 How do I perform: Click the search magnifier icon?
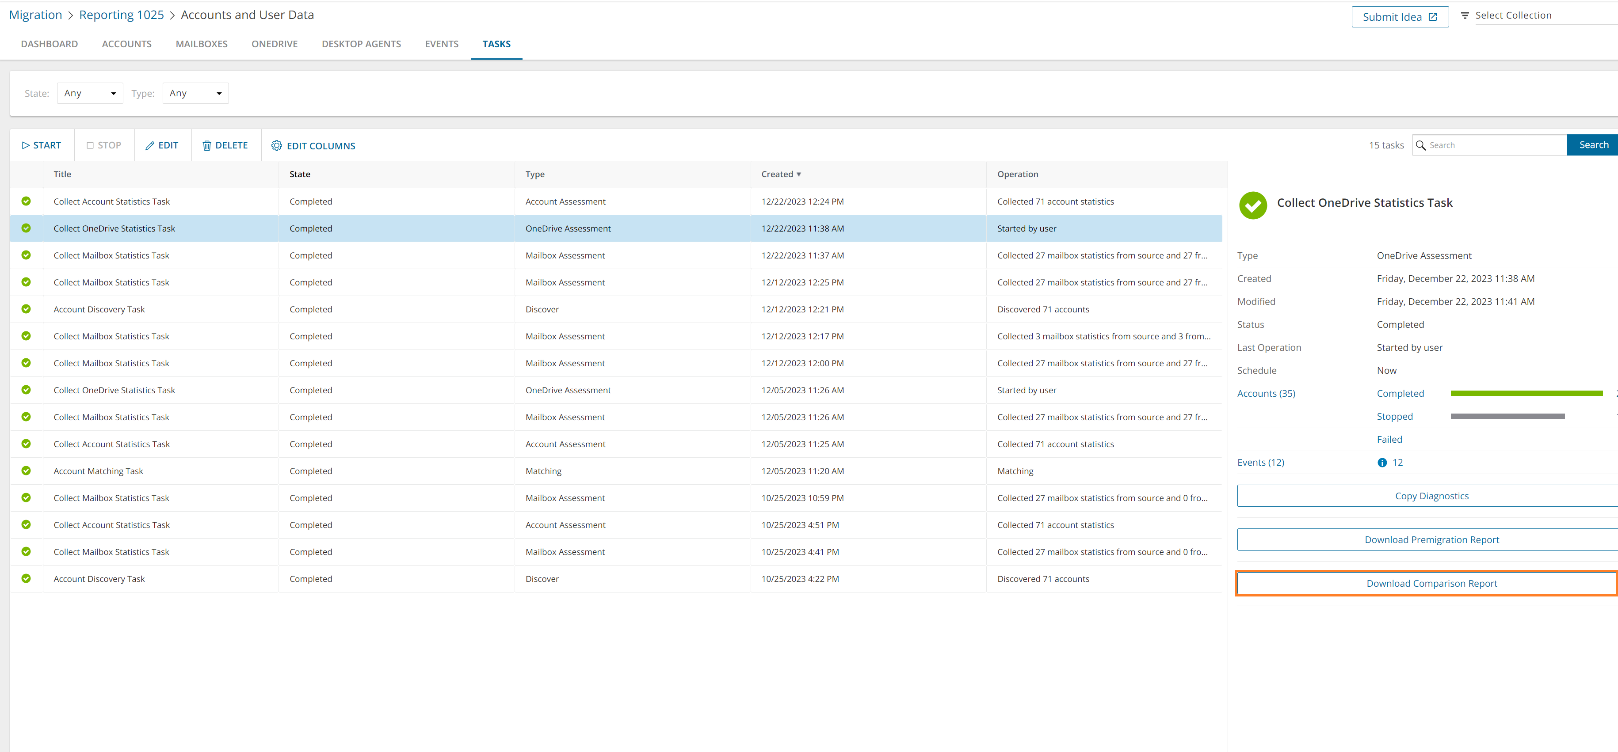1420,145
